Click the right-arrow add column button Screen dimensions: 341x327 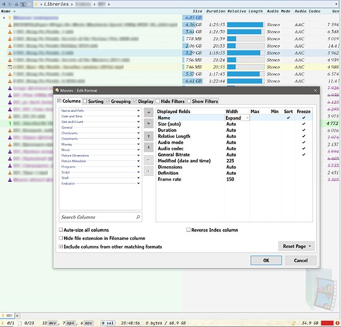148,112
